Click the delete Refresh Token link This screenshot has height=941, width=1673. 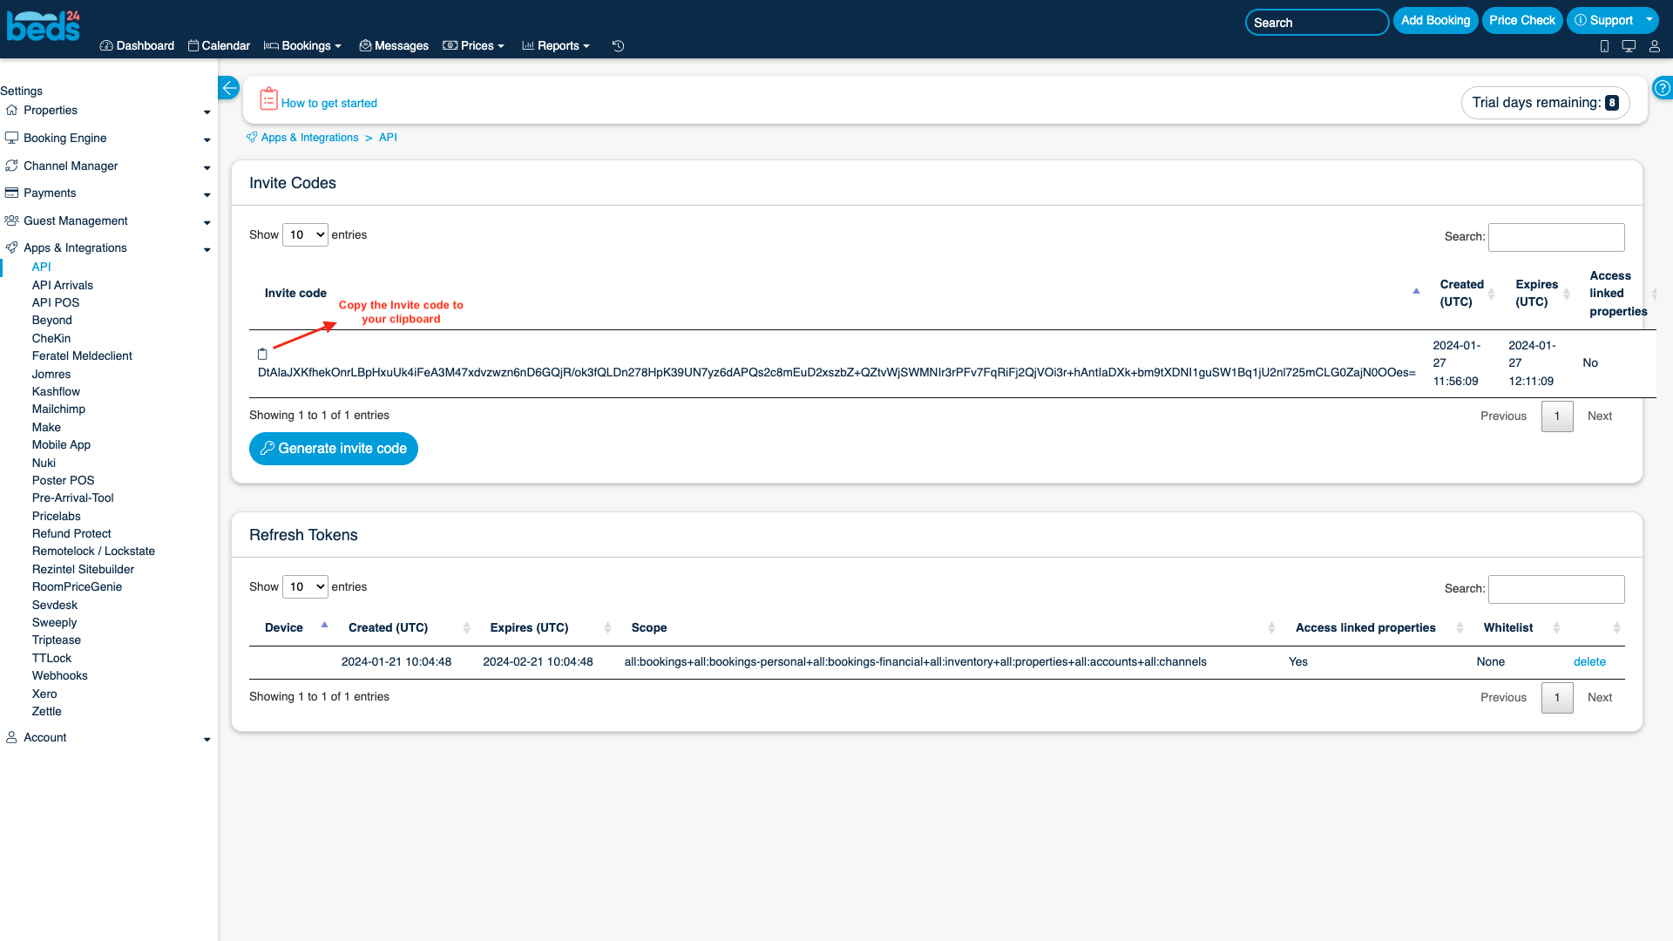(x=1590, y=662)
